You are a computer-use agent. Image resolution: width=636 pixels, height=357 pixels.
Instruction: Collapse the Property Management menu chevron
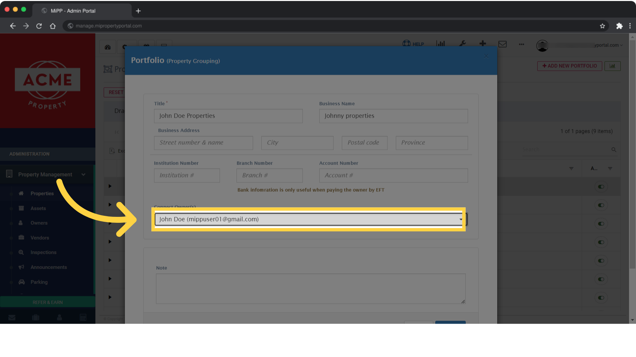83,174
